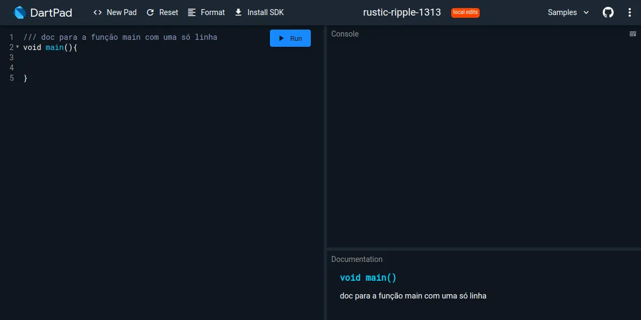The image size is (641, 320).
Task: Click the Format lines icon
Action: (192, 13)
